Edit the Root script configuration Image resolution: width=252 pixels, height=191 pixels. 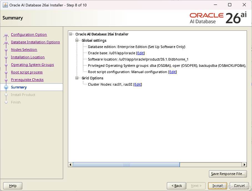point(172,72)
